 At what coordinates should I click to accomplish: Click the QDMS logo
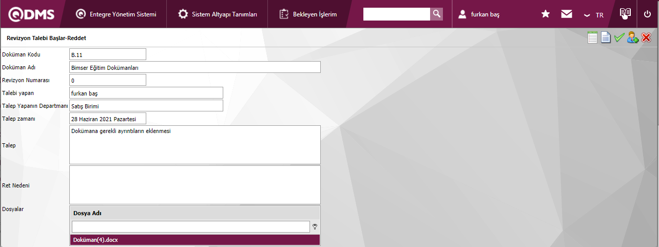point(31,14)
